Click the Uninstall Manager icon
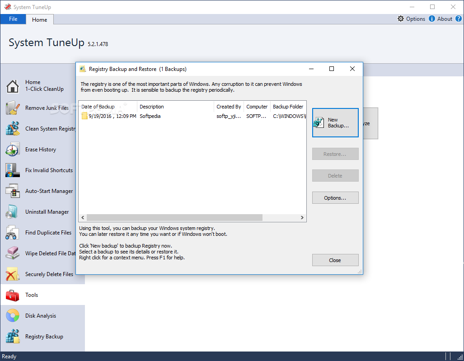The height and width of the screenshot is (361, 464). (x=13, y=212)
